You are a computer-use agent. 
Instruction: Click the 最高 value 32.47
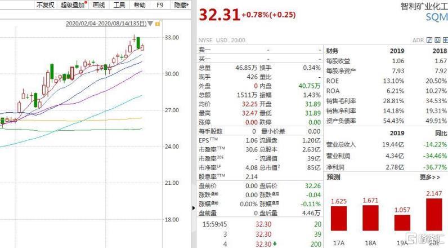point(250,113)
